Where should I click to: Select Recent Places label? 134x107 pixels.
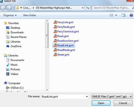click(18, 37)
